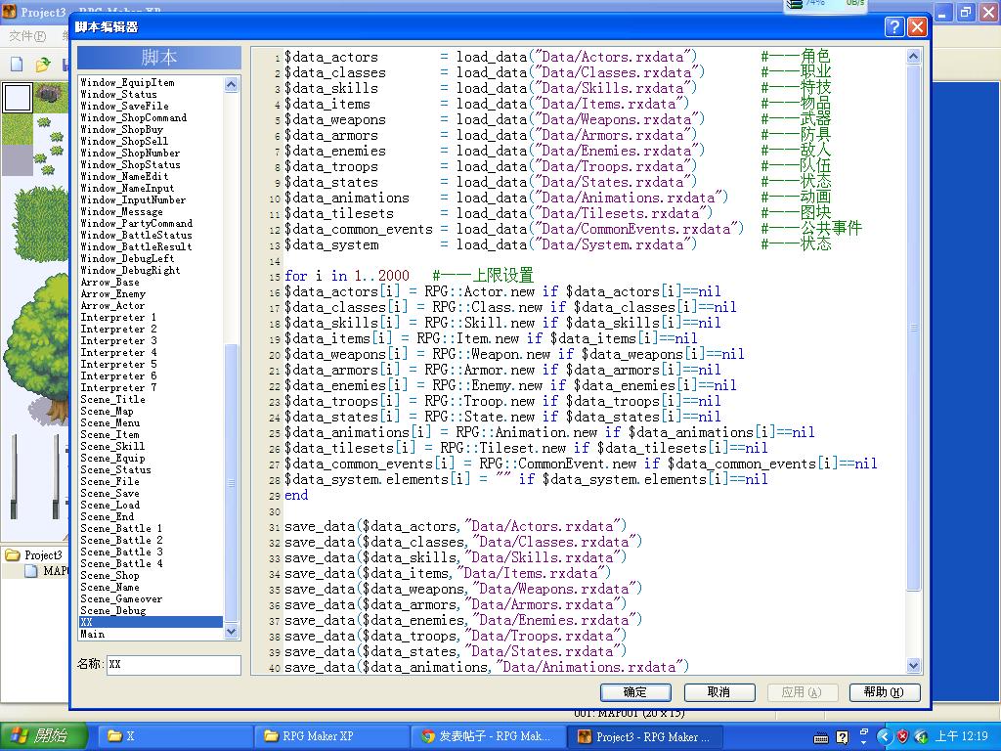This screenshot has width=1001, height=751.
Task: Click script list scroll-up arrow
Action: [x=231, y=84]
